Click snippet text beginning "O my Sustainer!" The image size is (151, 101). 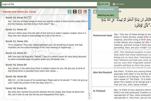point(45,46)
